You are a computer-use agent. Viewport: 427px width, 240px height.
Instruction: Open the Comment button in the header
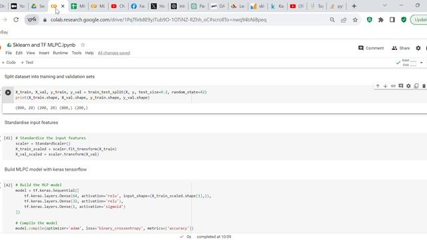pos(371,48)
